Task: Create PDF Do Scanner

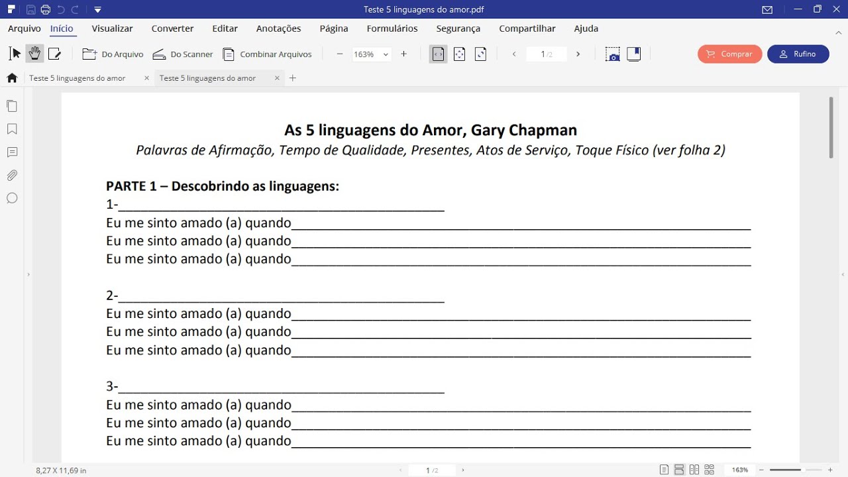Action: pyautogui.click(x=183, y=54)
